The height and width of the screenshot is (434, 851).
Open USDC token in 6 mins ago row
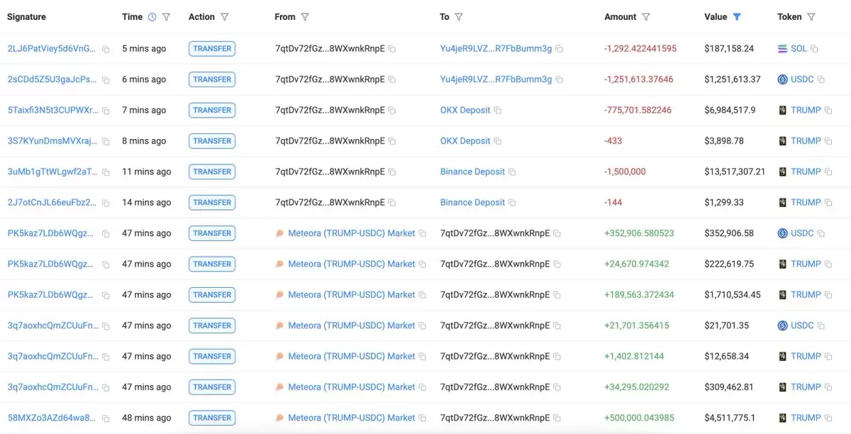(x=802, y=79)
